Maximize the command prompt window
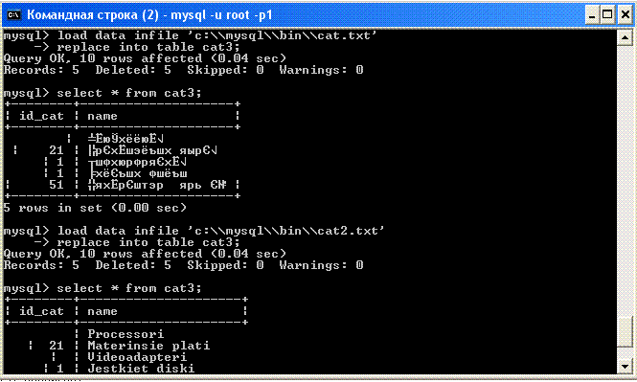The width and height of the screenshot is (637, 382). [607, 15]
